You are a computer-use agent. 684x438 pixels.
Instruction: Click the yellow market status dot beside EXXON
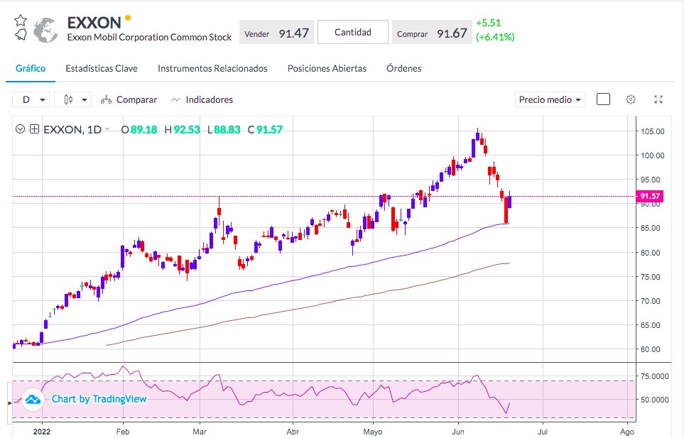tap(128, 18)
